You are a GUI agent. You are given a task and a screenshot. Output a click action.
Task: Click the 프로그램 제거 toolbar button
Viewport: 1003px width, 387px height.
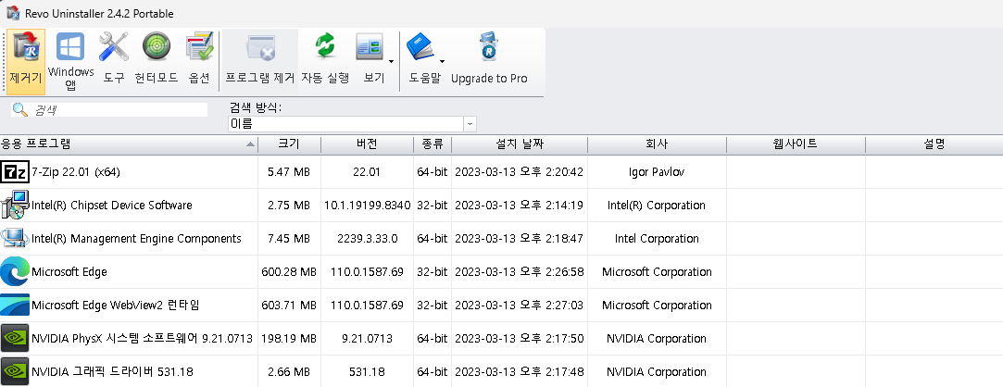coord(260,61)
